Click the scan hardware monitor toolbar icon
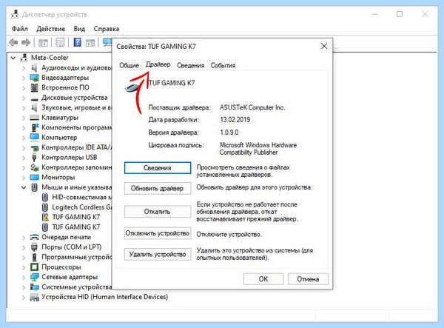This screenshot has width=444, height=328. 107,42
